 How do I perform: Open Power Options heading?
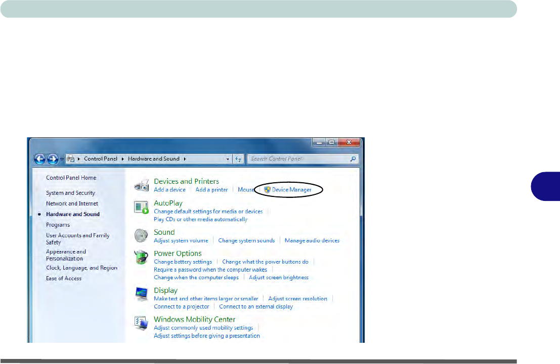(x=178, y=253)
